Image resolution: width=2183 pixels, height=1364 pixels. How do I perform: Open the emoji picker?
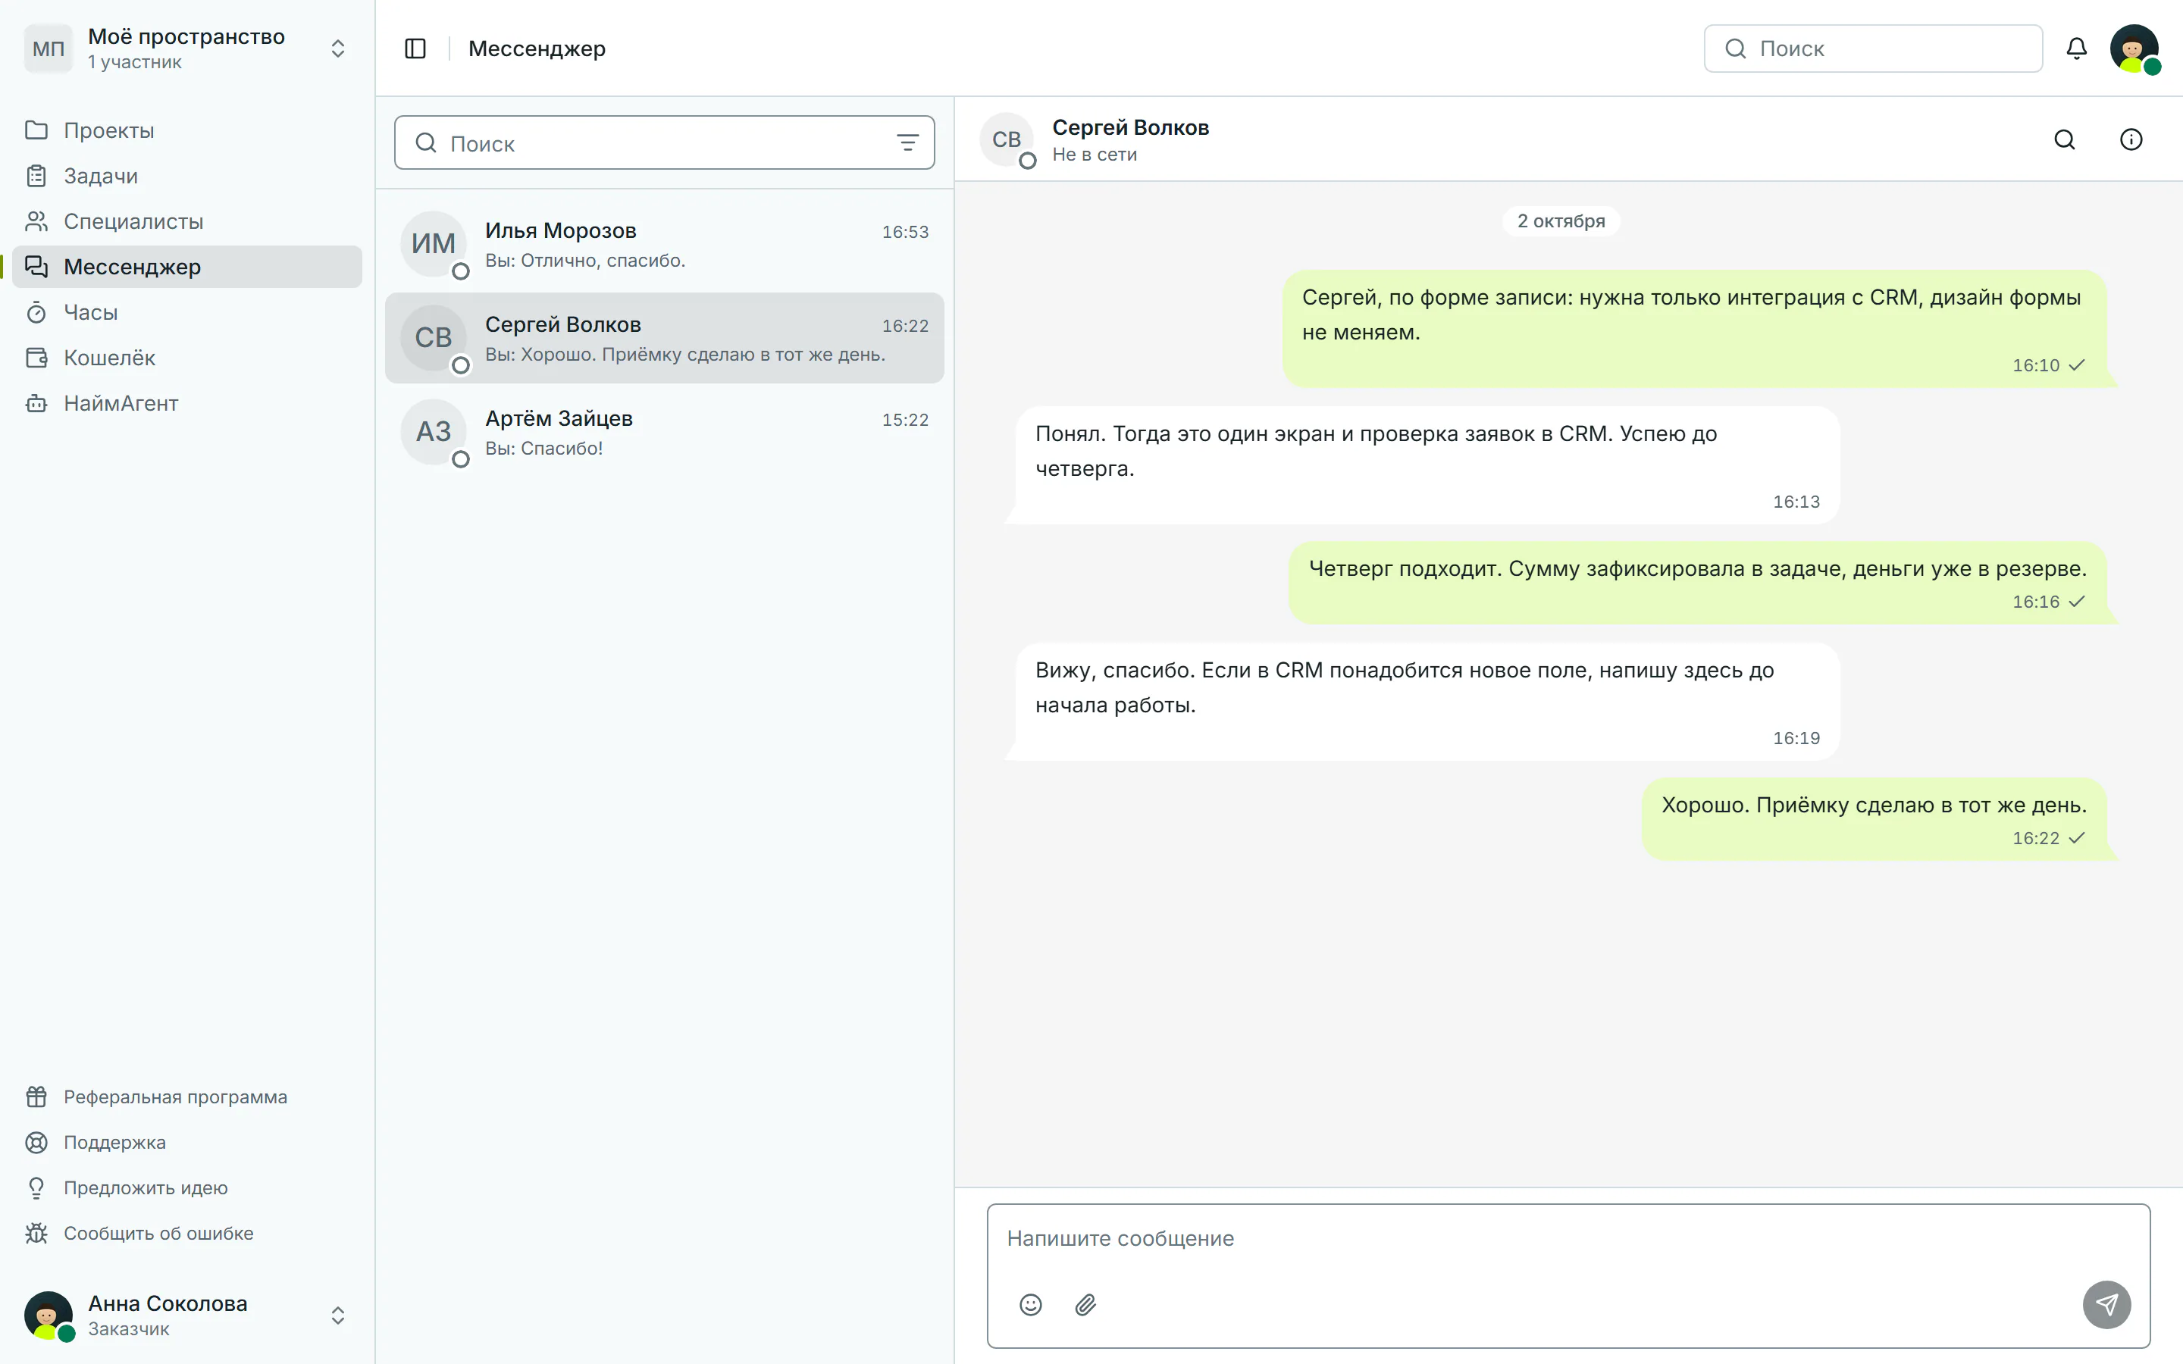[1030, 1304]
